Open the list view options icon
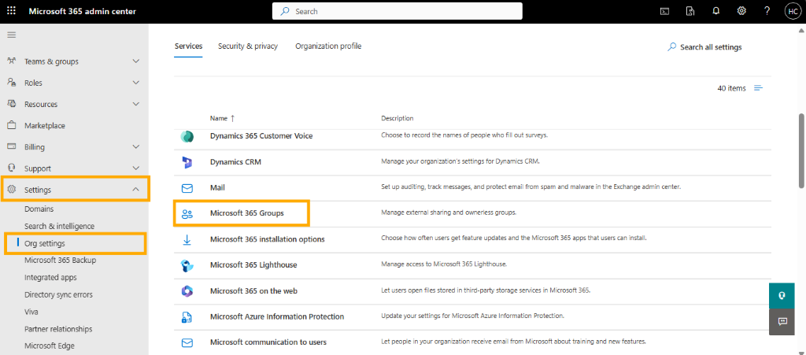 tap(758, 88)
